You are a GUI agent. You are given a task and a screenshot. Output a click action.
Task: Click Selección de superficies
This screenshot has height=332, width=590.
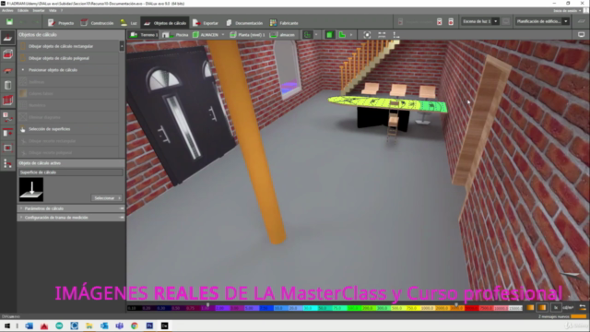pos(68,129)
